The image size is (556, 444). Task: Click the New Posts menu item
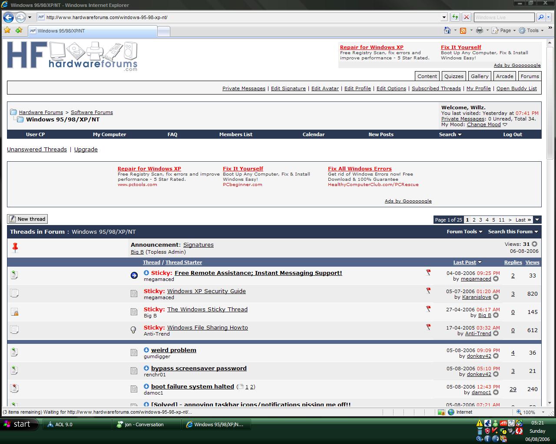pos(381,134)
